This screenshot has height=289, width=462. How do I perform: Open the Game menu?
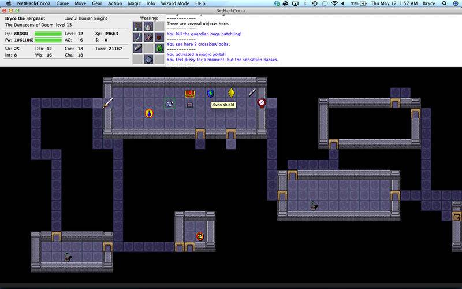(62, 3)
